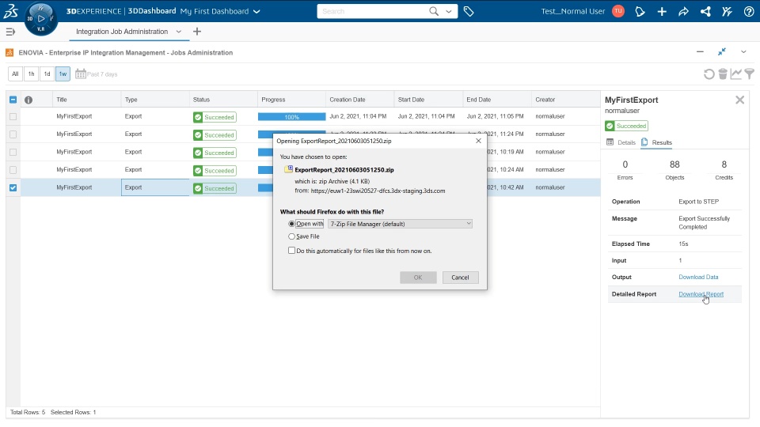Check the second MyFirstExport row checkbox
Viewport: 760px width, 427px height.
tap(13, 134)
